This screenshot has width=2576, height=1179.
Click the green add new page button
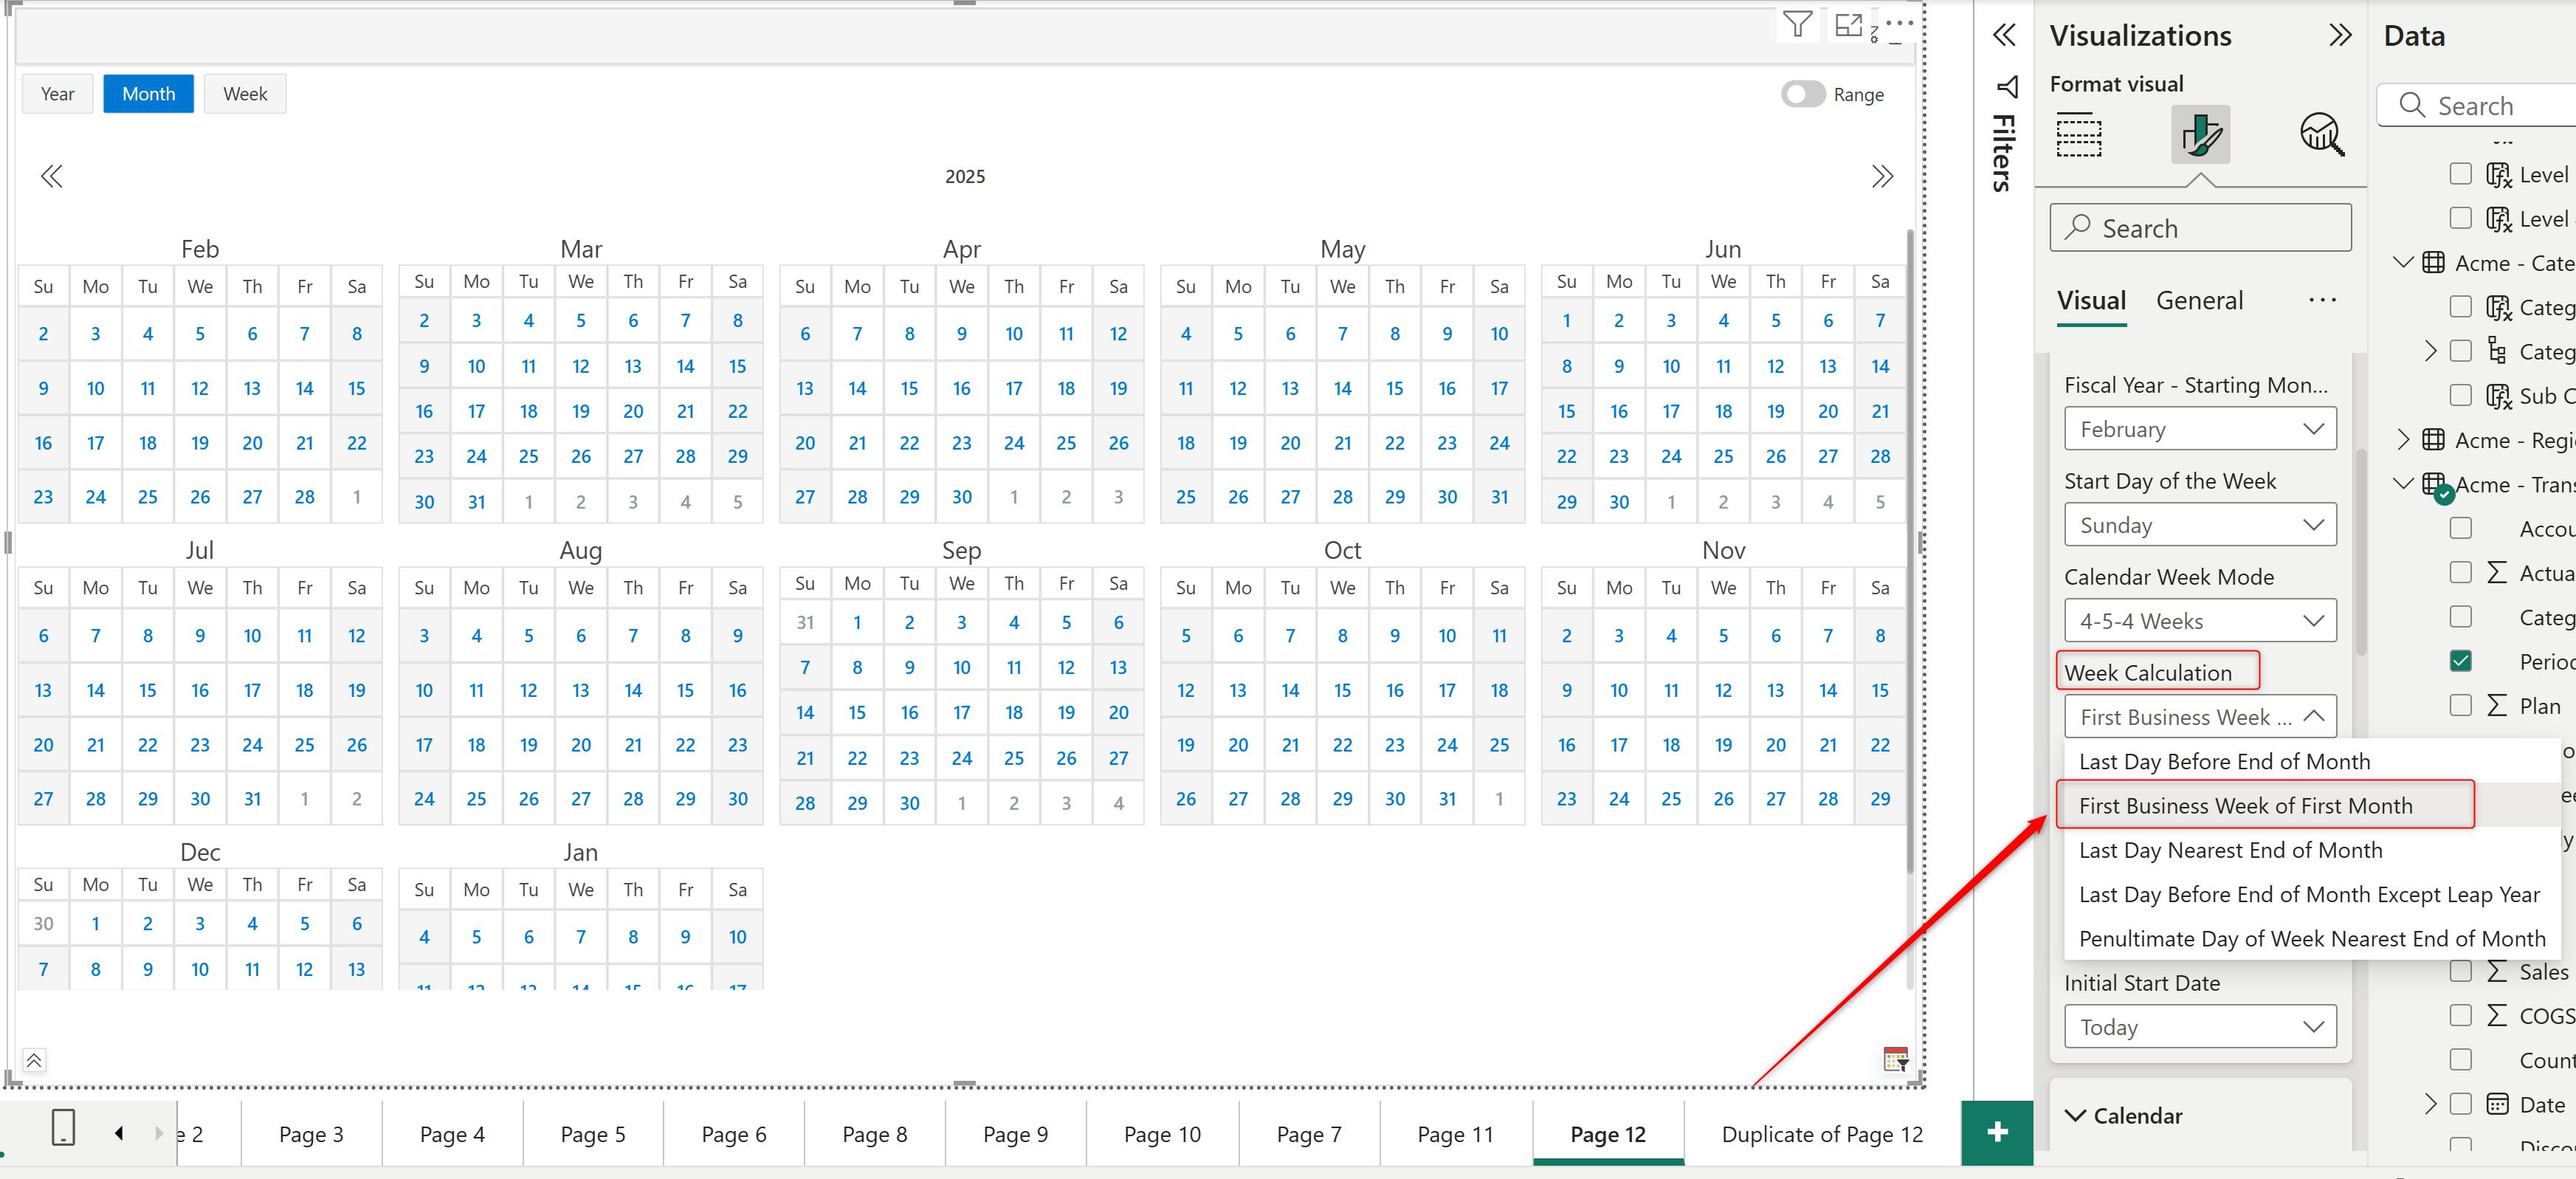tap(1996, 1132)
